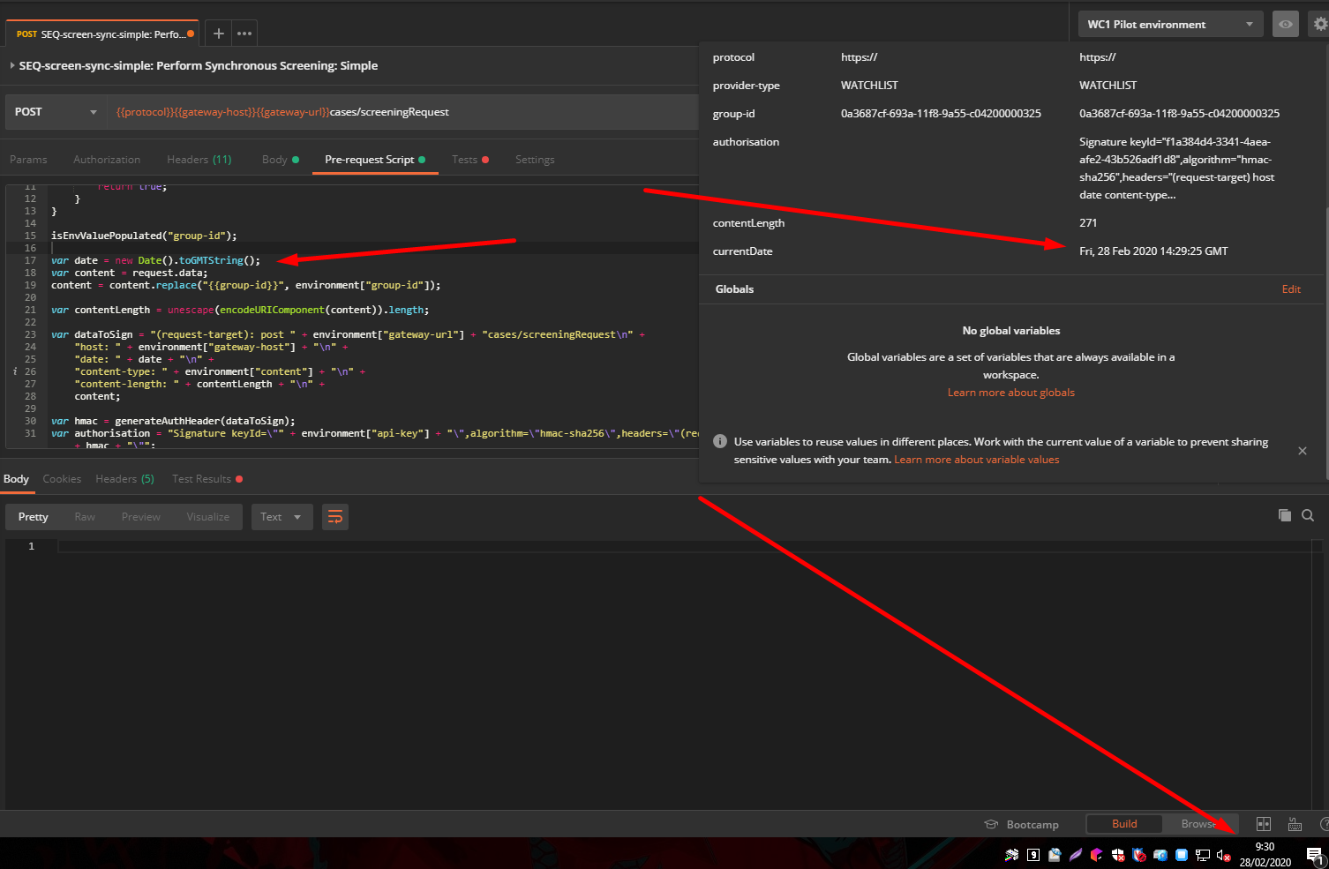Viewport: 1329px width, 869px height.
Task: Click Edit link next to Globals
Action: tap(1291, 289)
